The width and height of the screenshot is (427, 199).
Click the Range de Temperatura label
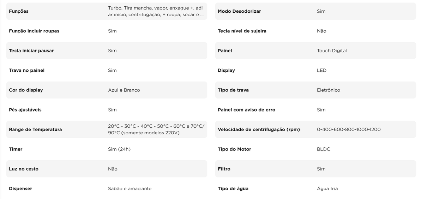click(x=35, y=129)
